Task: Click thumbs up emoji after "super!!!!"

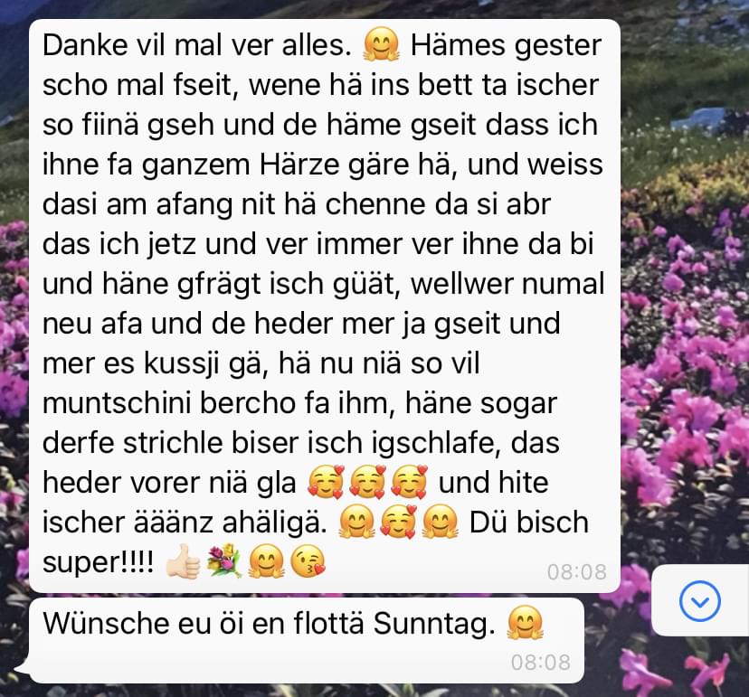Action: point(183,560)
